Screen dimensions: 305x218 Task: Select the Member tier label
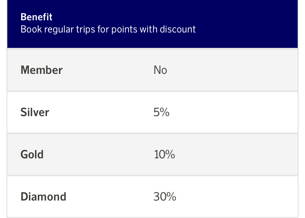[x=41, y=70]
